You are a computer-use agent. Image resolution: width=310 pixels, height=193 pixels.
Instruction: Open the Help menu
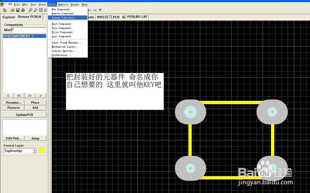click(84, 4)
